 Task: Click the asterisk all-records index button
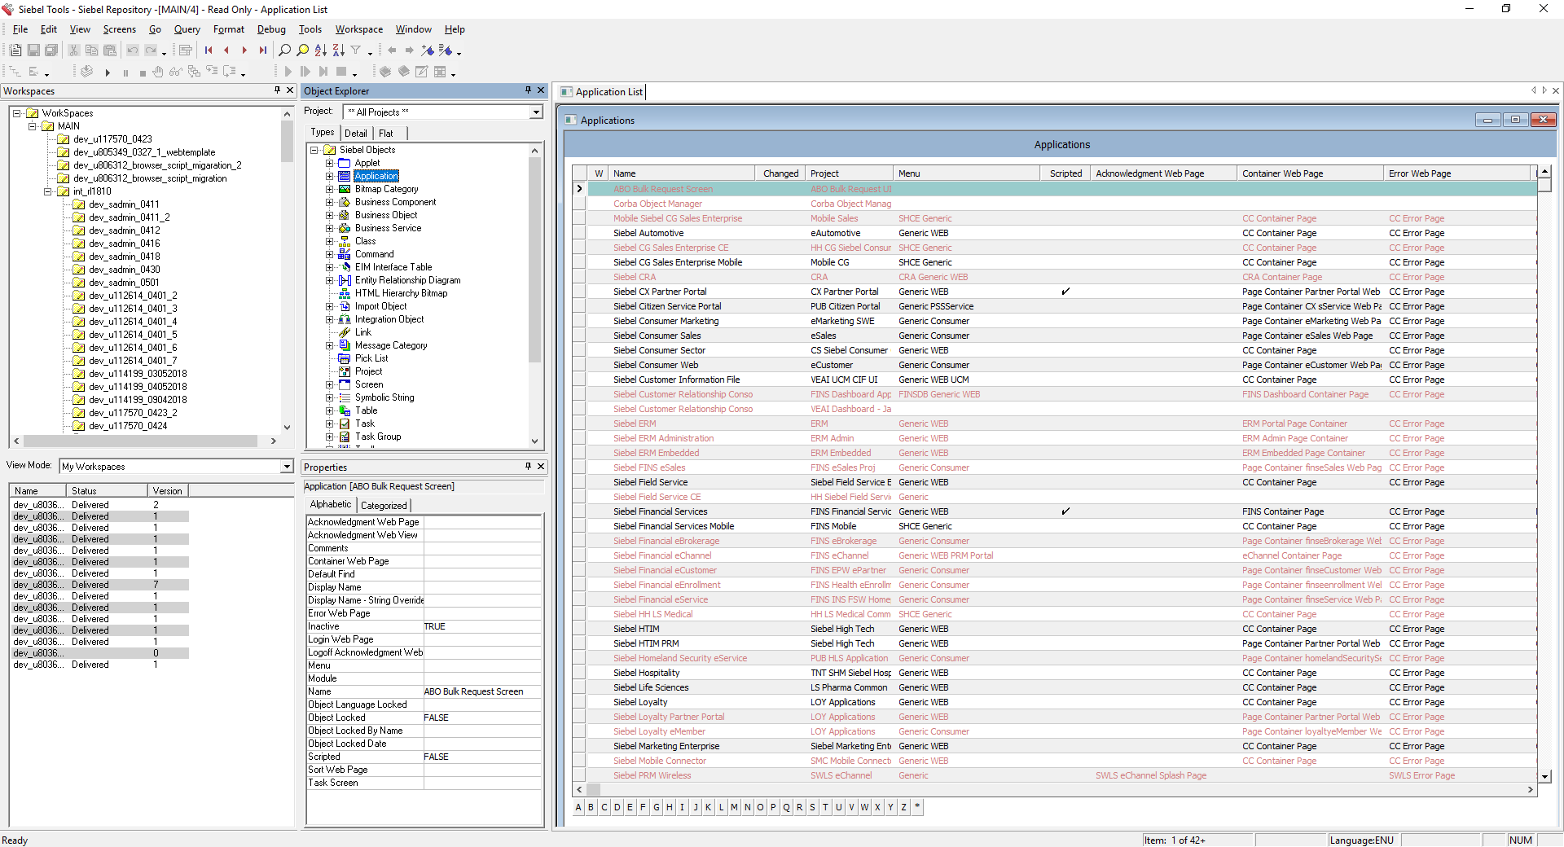917,807
